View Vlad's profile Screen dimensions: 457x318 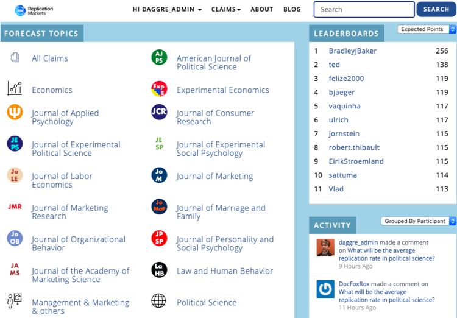tap(336, 189)
